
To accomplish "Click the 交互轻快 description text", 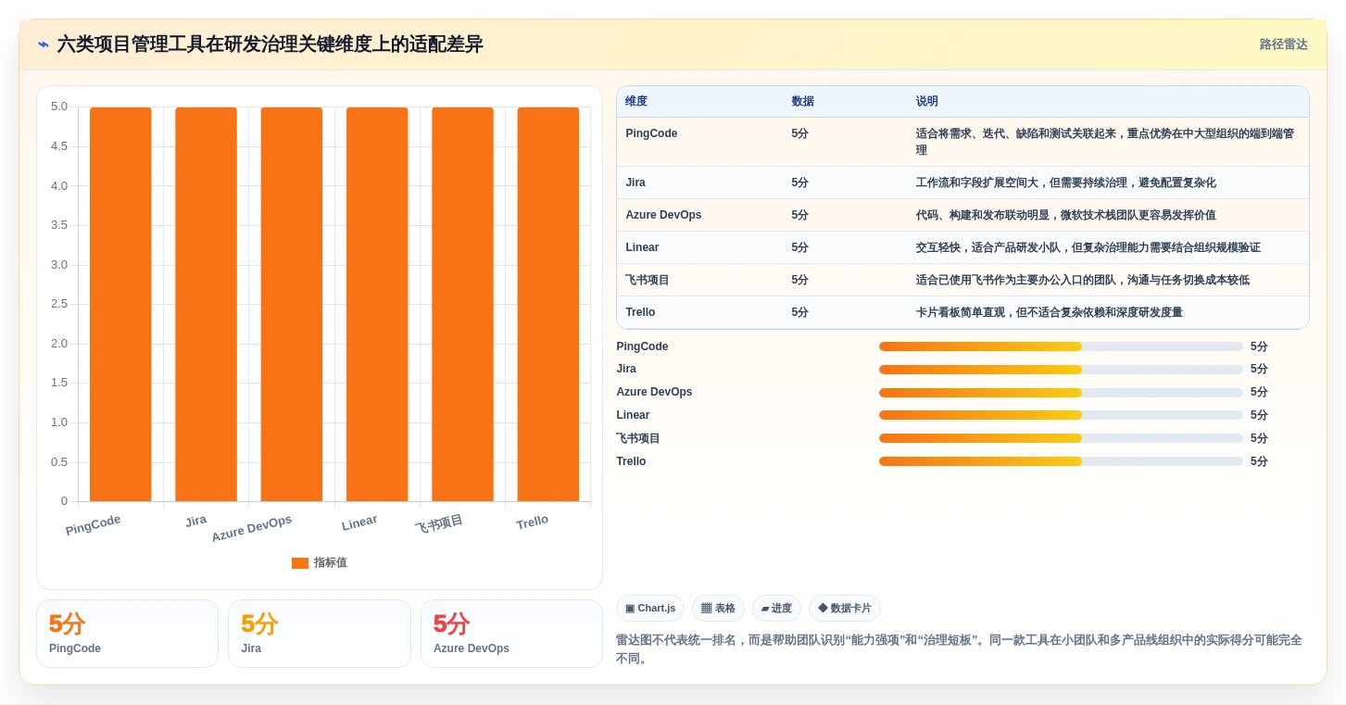I will tap(1088, 247).
